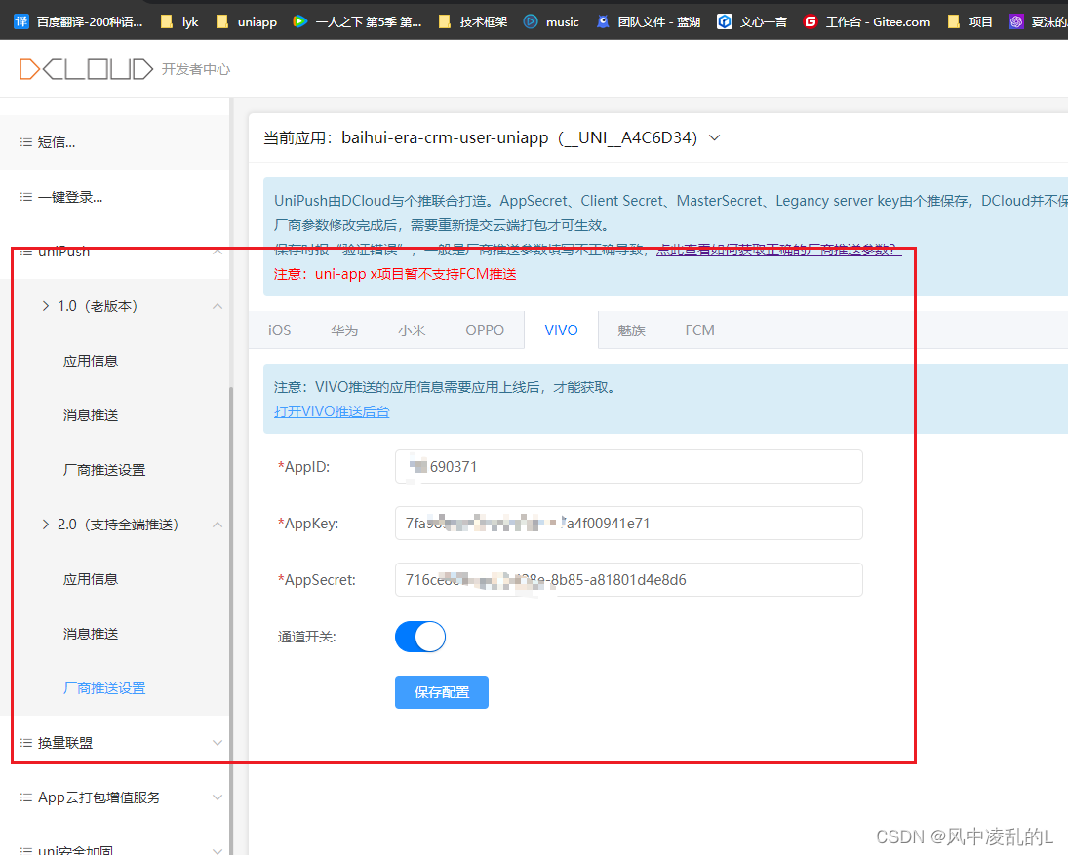Click the sidebar vertical scrollbar

coord(231,585)
